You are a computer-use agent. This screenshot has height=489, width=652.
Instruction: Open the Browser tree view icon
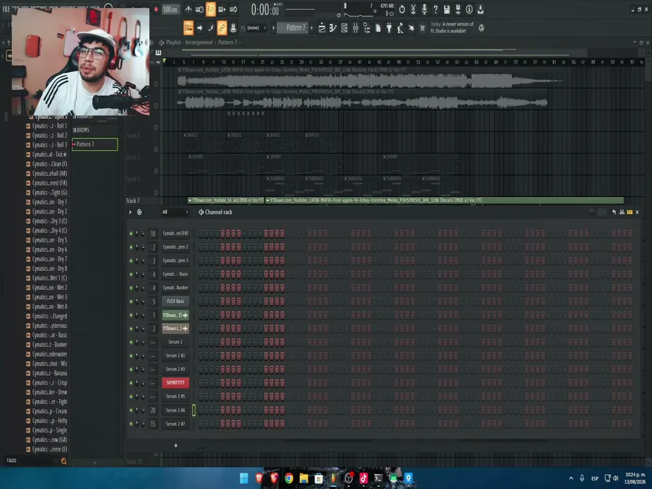tap(367, 28)
